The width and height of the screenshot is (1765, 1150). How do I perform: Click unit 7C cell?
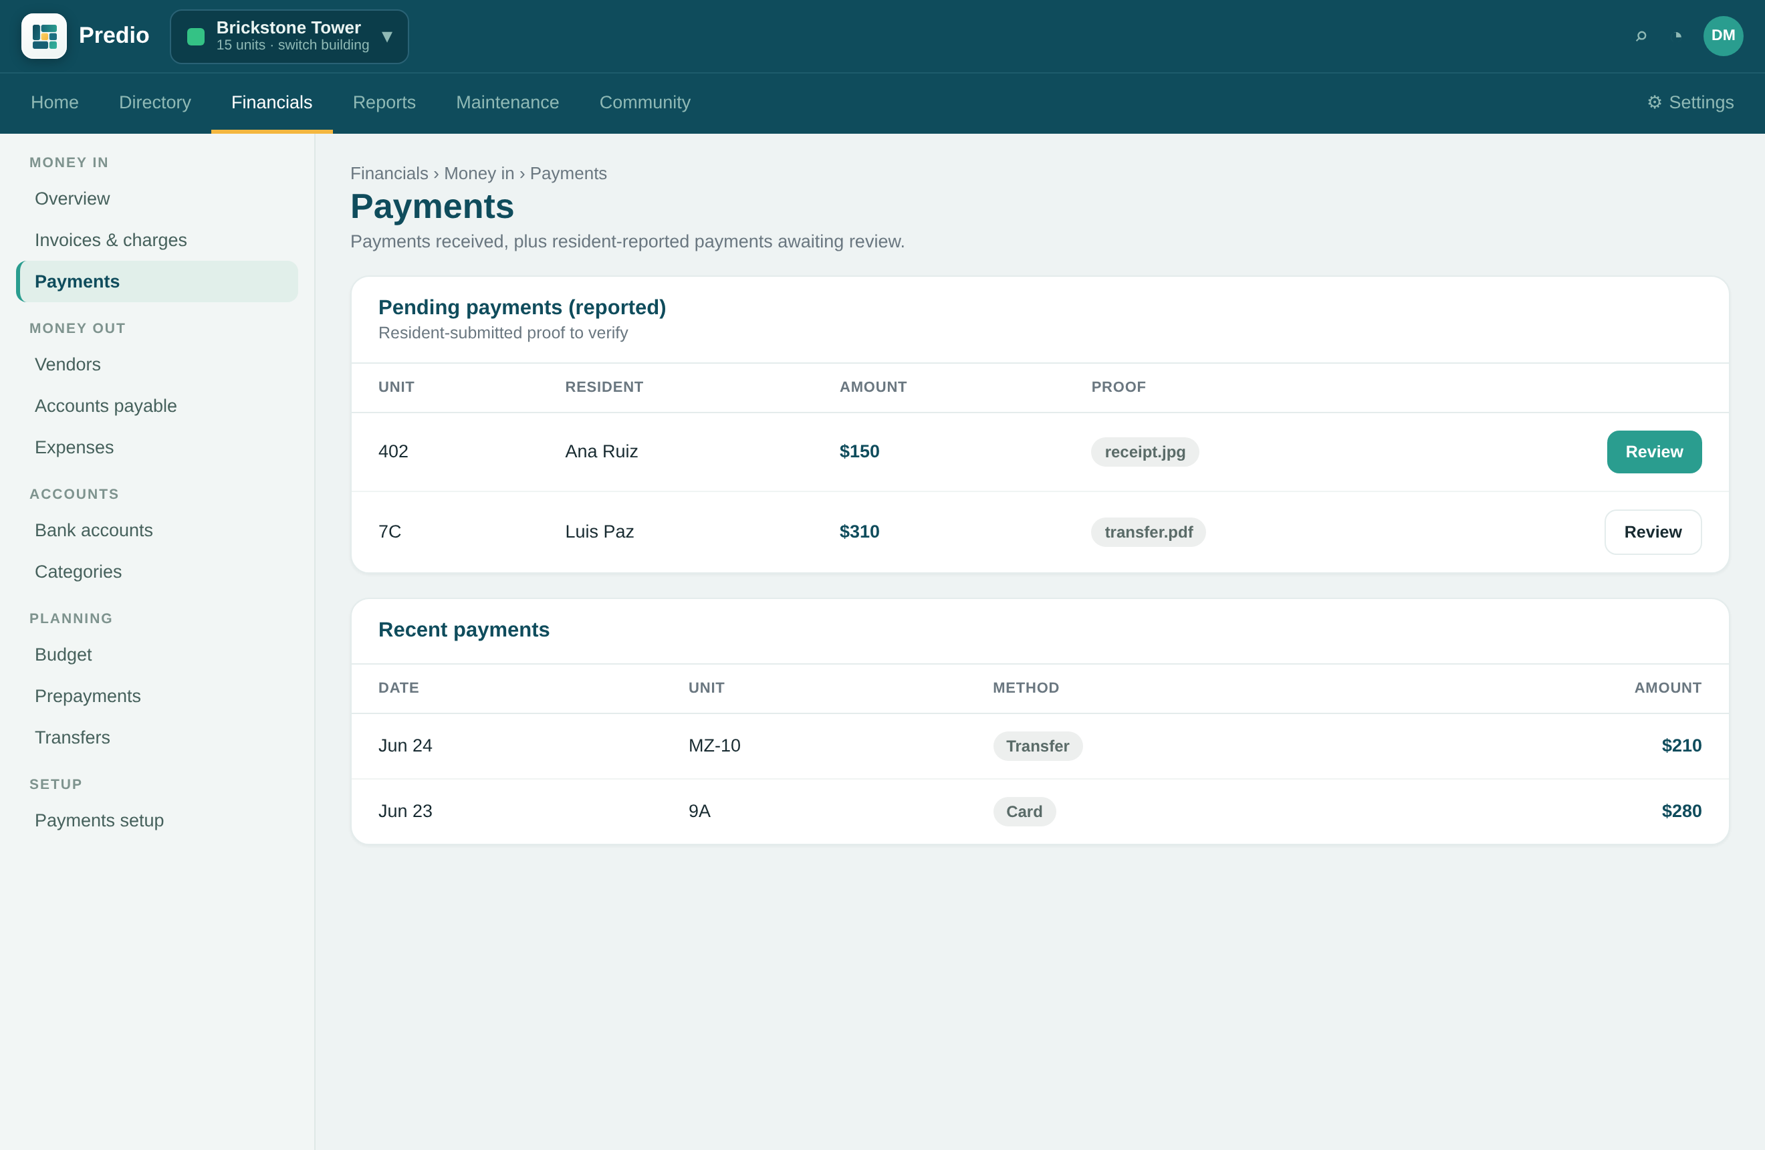(389, 532)
